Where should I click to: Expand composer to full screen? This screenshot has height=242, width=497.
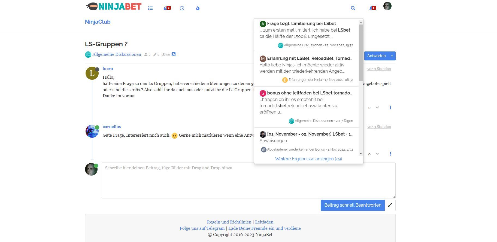(x=390, y=205)
